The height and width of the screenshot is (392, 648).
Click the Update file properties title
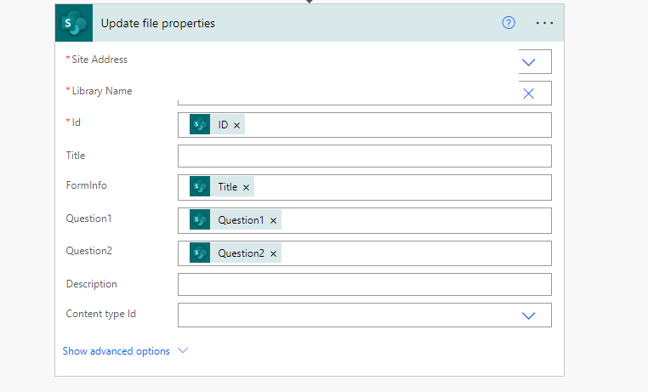click(x=158, y=23)
